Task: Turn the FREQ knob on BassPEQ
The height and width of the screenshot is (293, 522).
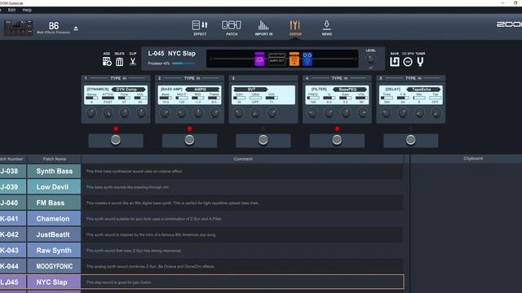Action: point(312,112)
